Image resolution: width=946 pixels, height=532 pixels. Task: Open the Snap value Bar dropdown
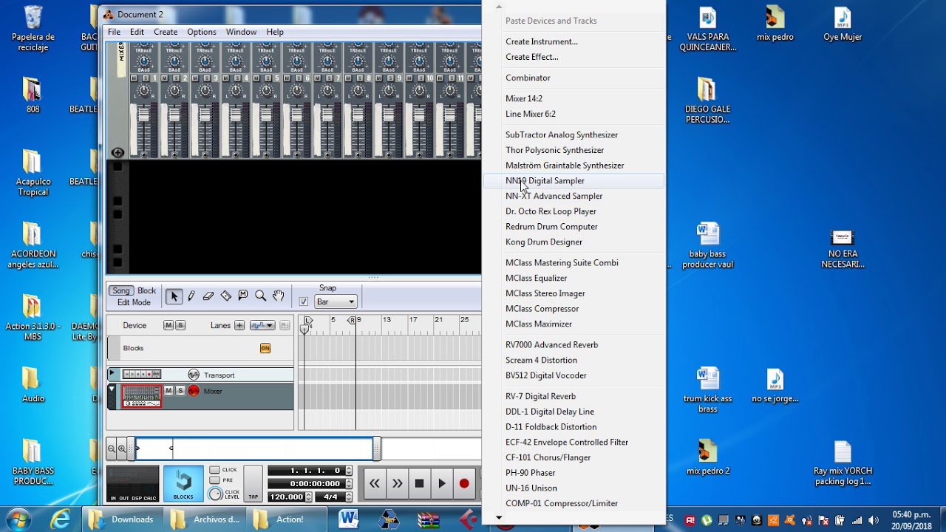pos(336,301)
